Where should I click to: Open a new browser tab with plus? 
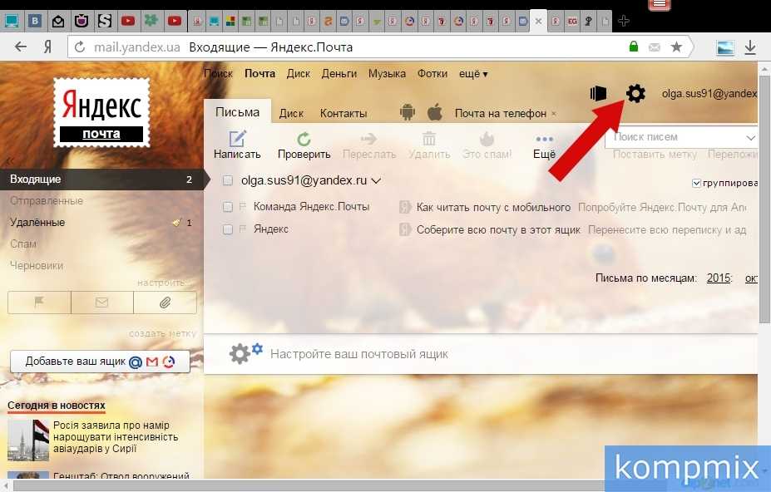tap(624, 21)
